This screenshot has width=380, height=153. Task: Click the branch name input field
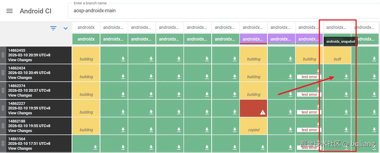pos(223,11)
